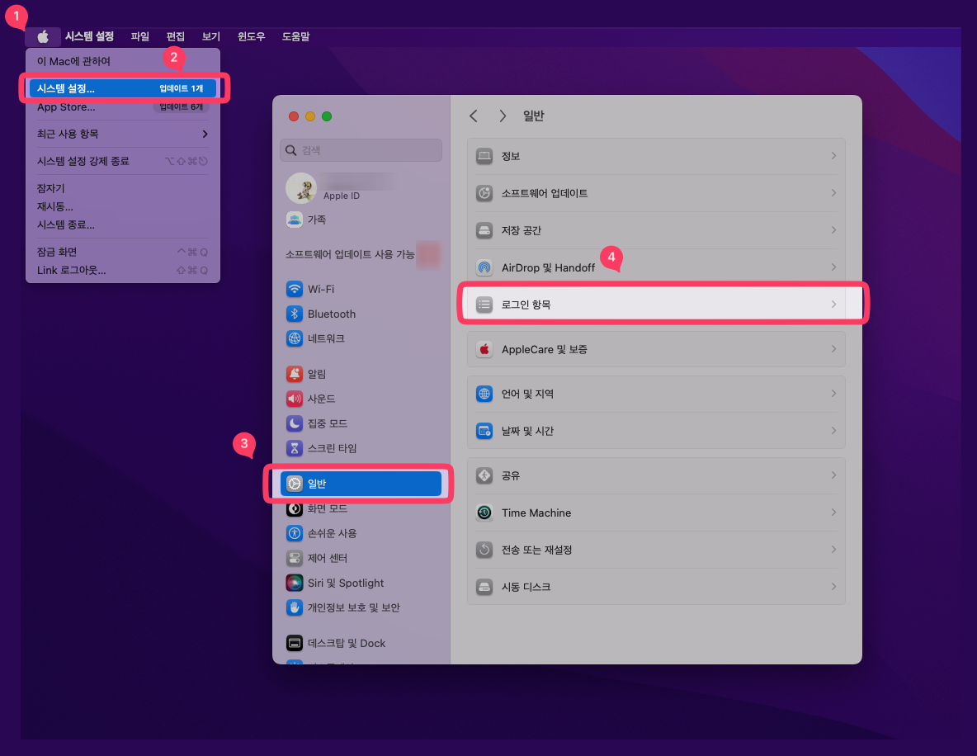977x756 pixels.
Task: Click the AirDrop 및 Handoff icon
Action: coord(484,267)
